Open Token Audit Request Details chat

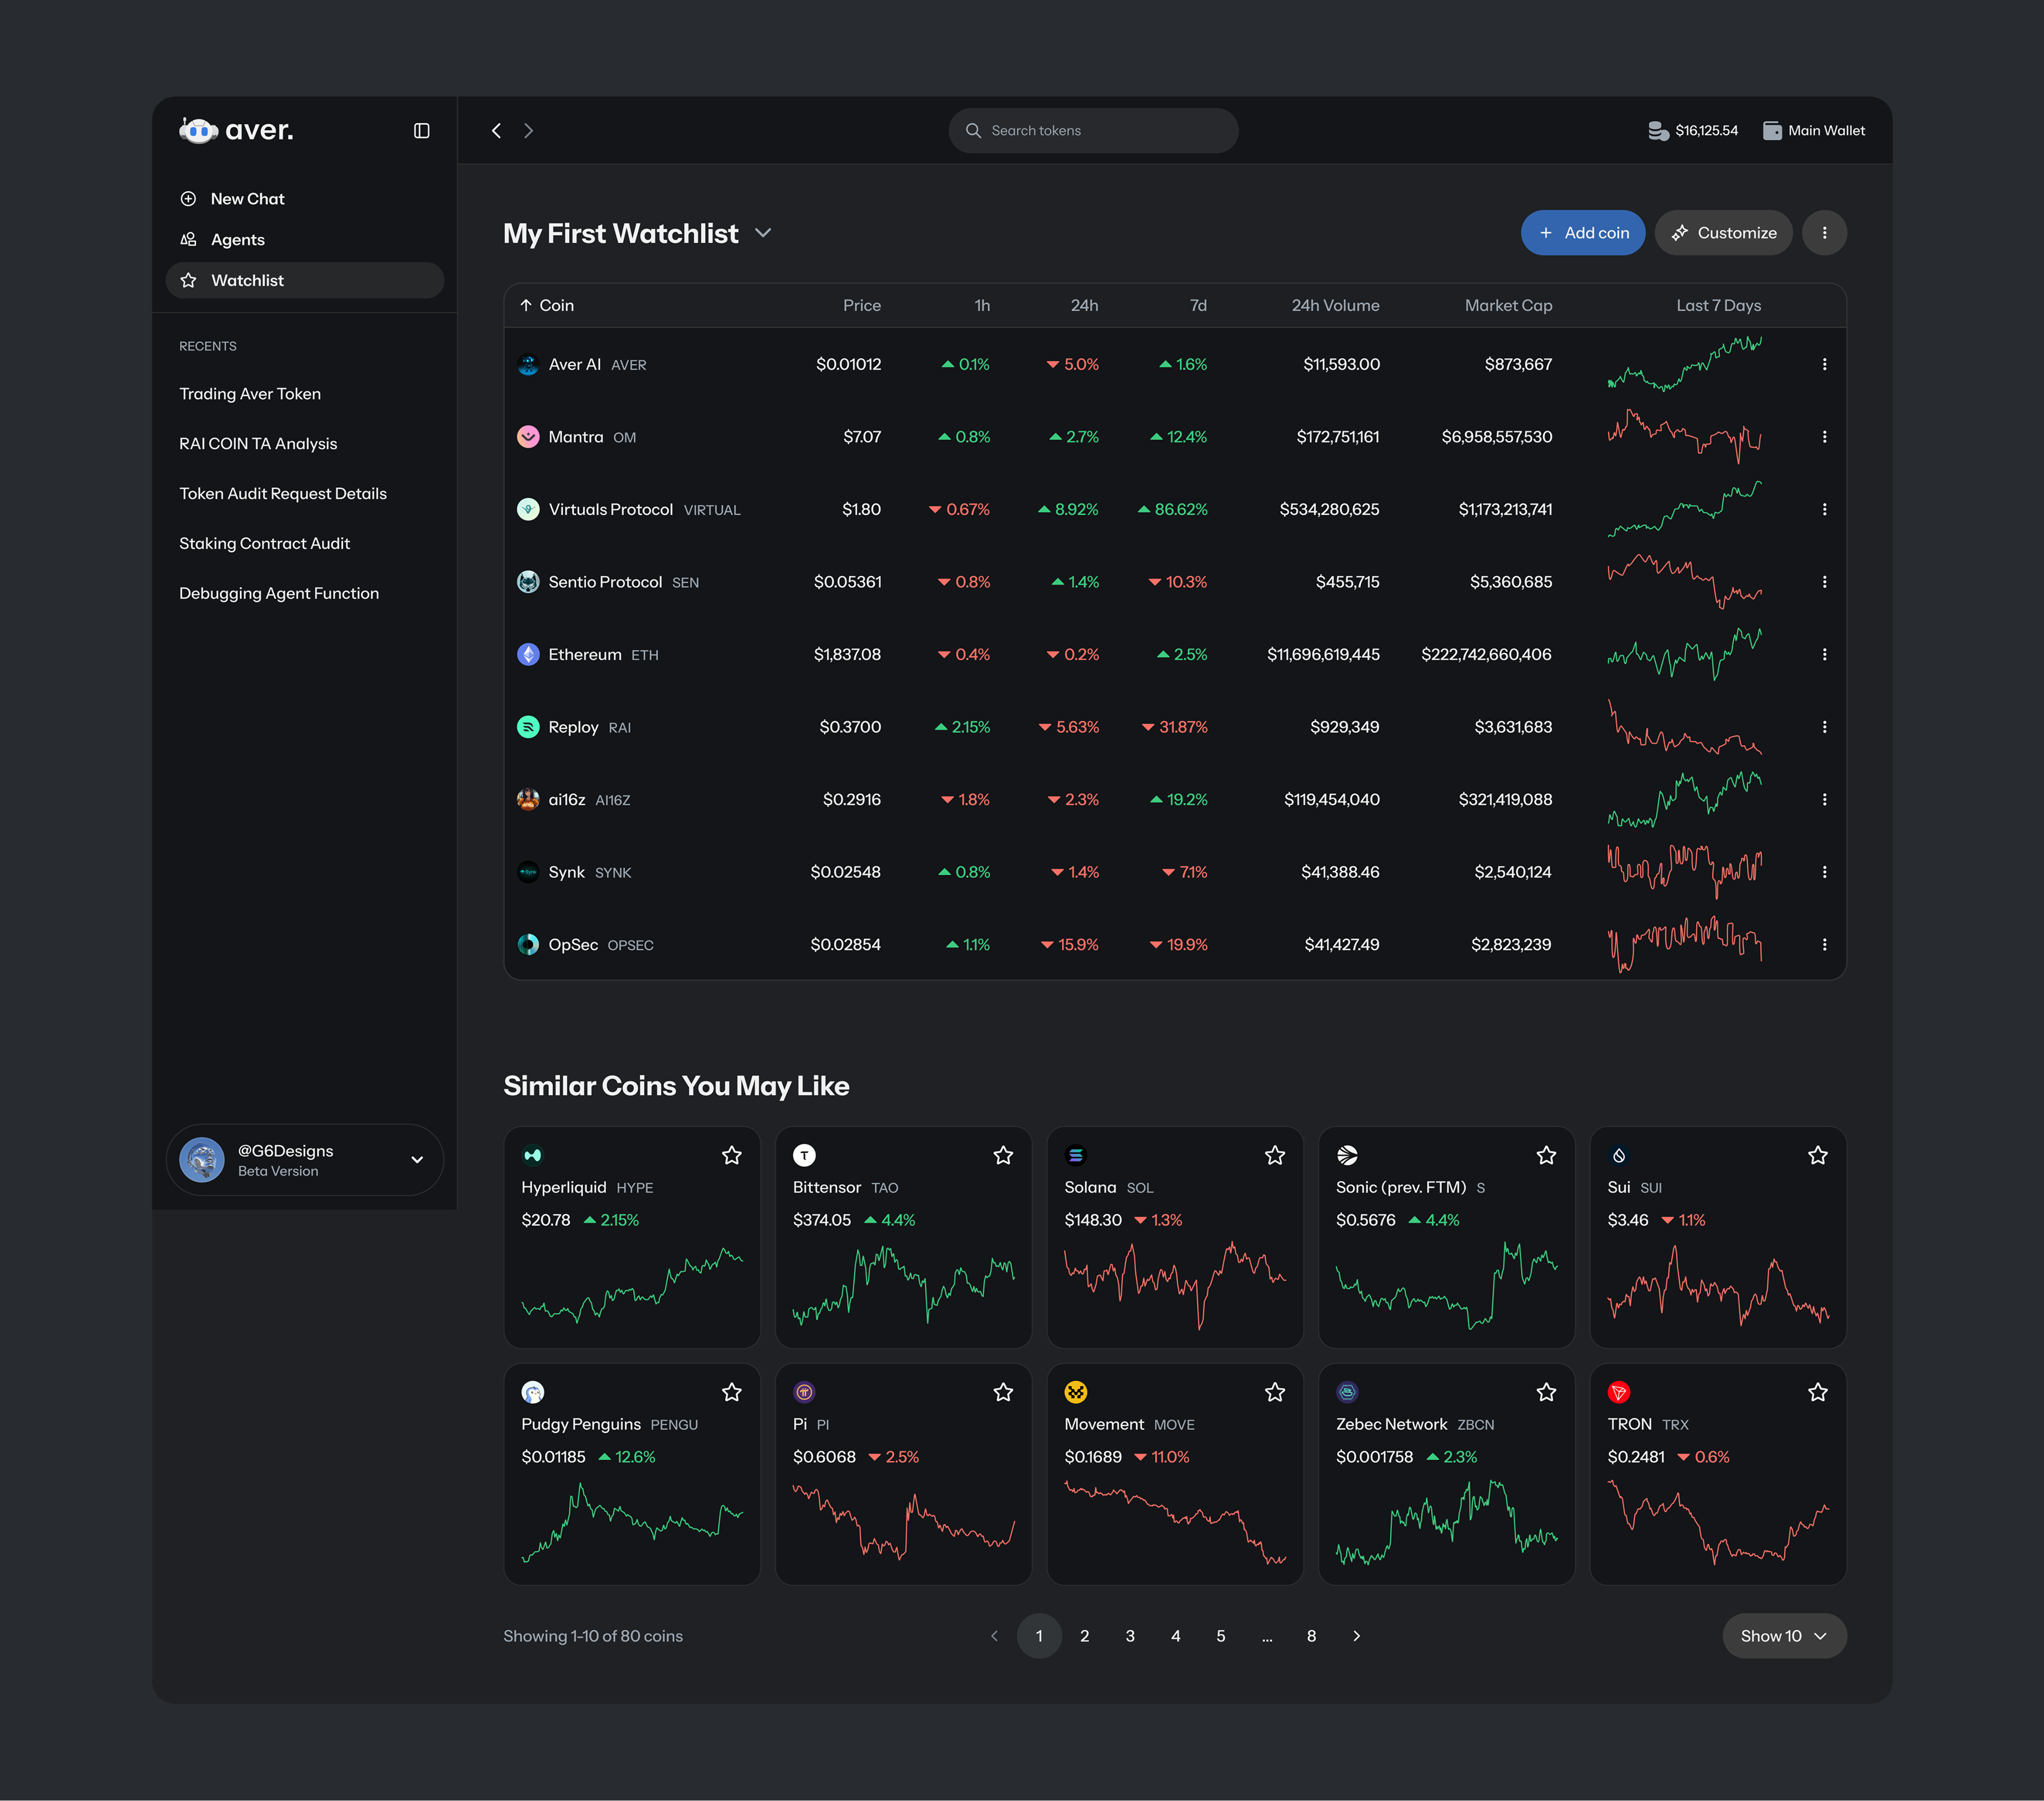coord(283,494)
